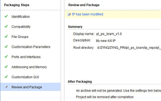Screen dimensions: 161x101
Task: Open the Compatibility packaging step
Action: 21,27
